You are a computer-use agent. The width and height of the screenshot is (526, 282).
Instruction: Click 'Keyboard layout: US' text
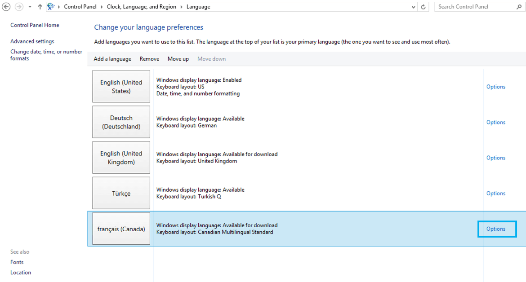[180, 87]
